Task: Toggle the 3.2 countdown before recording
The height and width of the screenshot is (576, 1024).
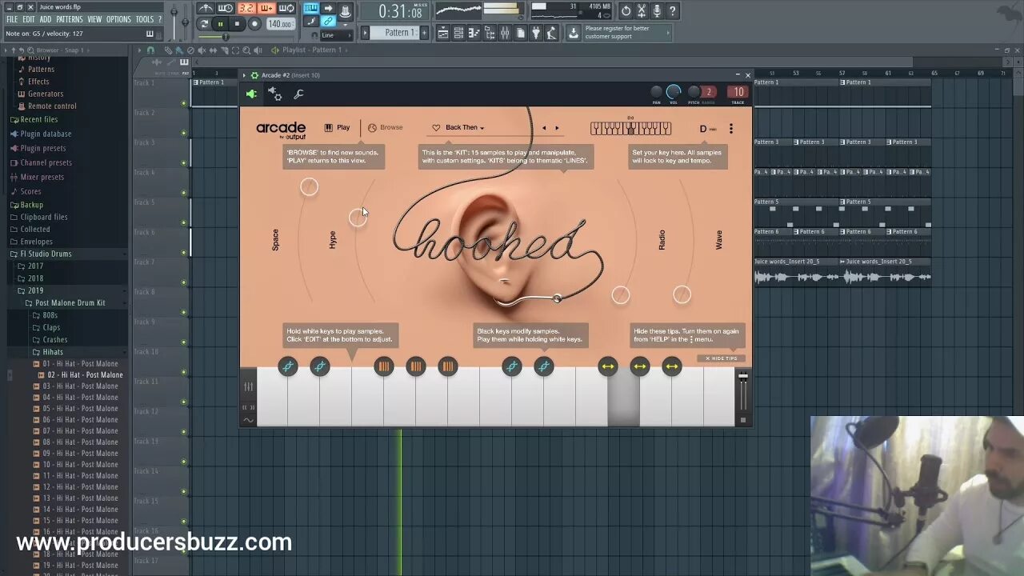Action: pos(246,9)
